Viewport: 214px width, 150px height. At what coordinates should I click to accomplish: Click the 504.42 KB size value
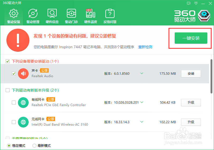168,103
